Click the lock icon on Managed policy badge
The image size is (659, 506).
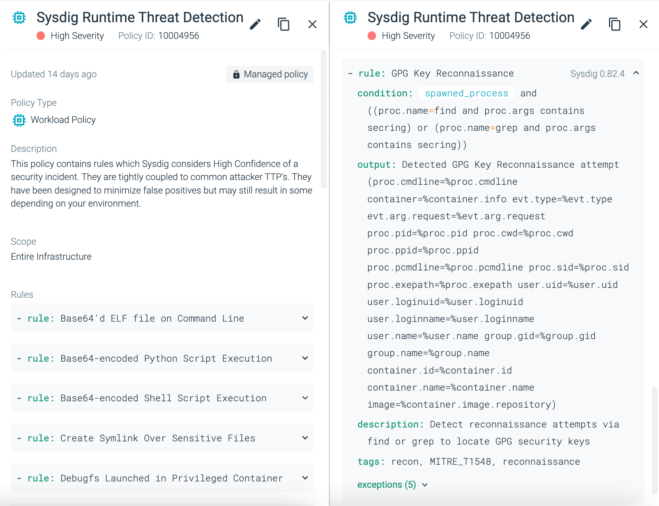[236, 75]
